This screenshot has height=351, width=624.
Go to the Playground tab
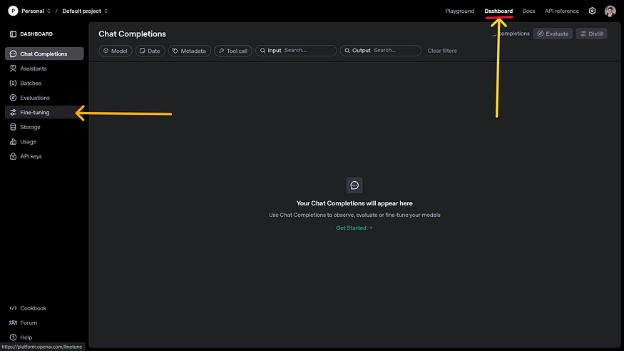click(460, 11)
